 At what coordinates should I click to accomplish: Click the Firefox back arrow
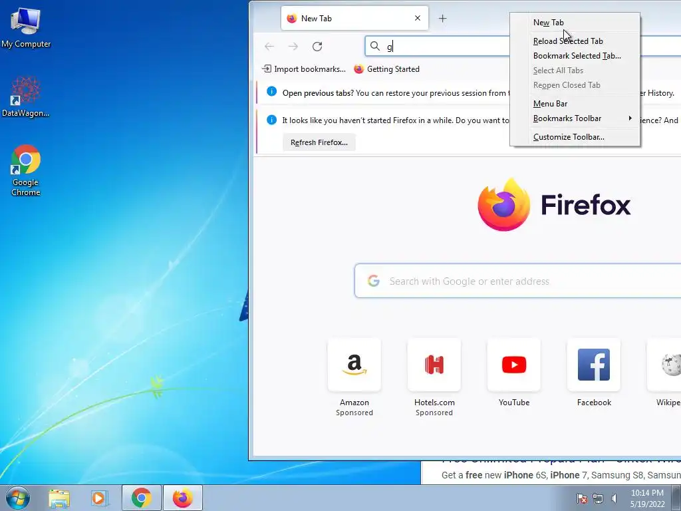(269, 47)
